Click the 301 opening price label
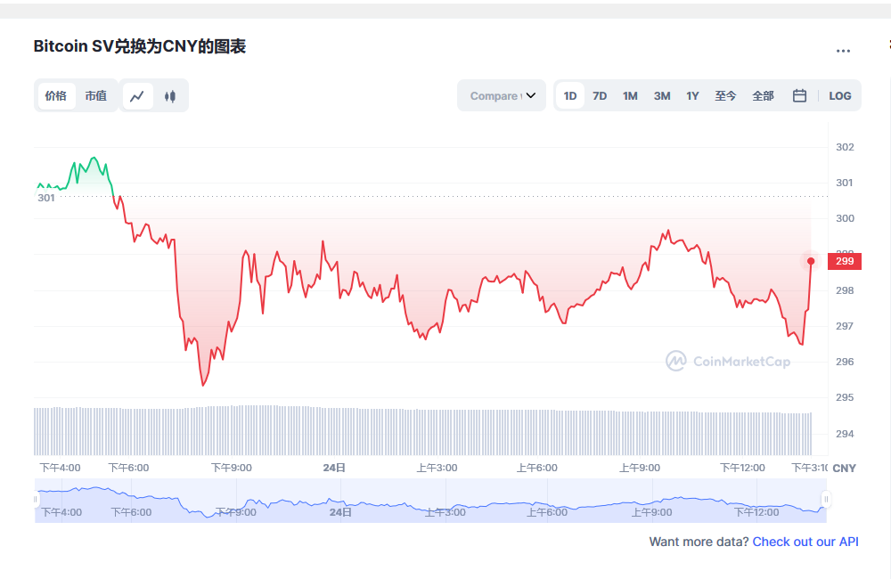The image size is (891, 579). [46, 198]
